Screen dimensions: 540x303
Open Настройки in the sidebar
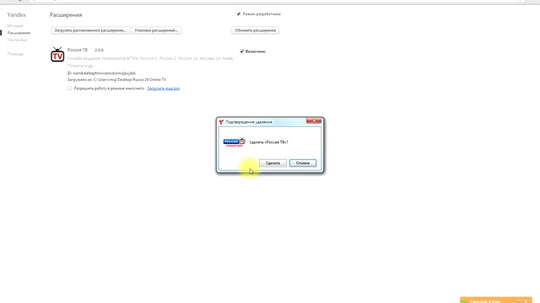coord(17,40)
